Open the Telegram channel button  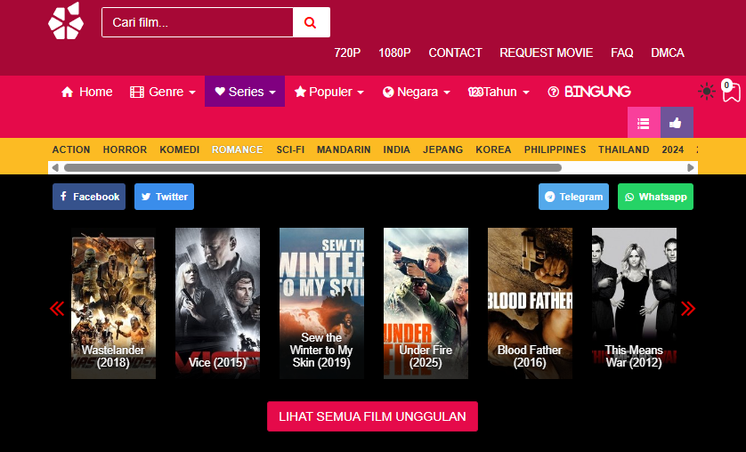573,197
